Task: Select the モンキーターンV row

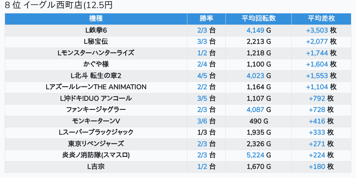Action: point(96,121)
